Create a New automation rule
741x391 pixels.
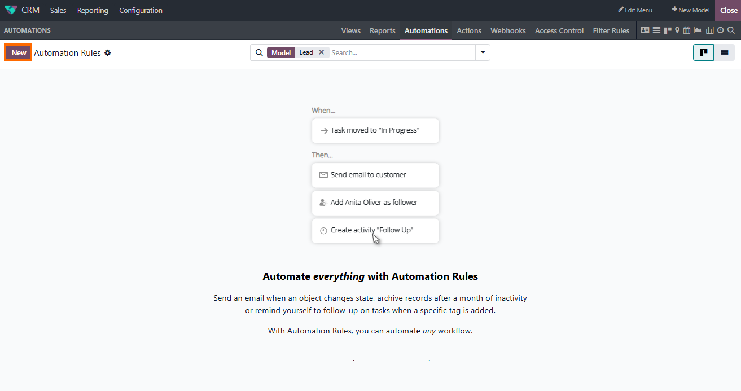point(19,52)
